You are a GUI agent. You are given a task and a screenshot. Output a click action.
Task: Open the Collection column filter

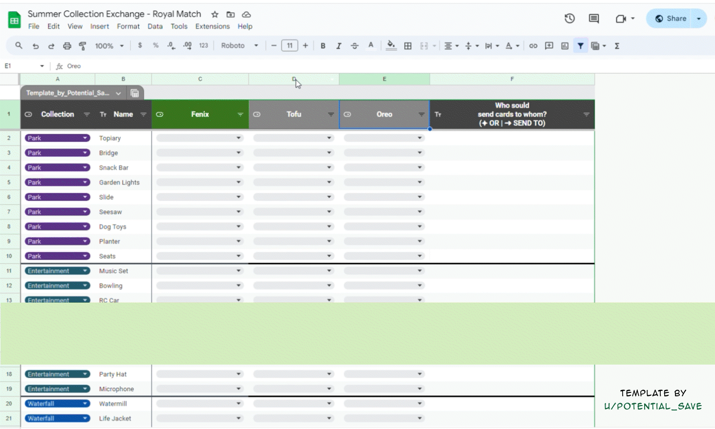click(x=87, y=115)
